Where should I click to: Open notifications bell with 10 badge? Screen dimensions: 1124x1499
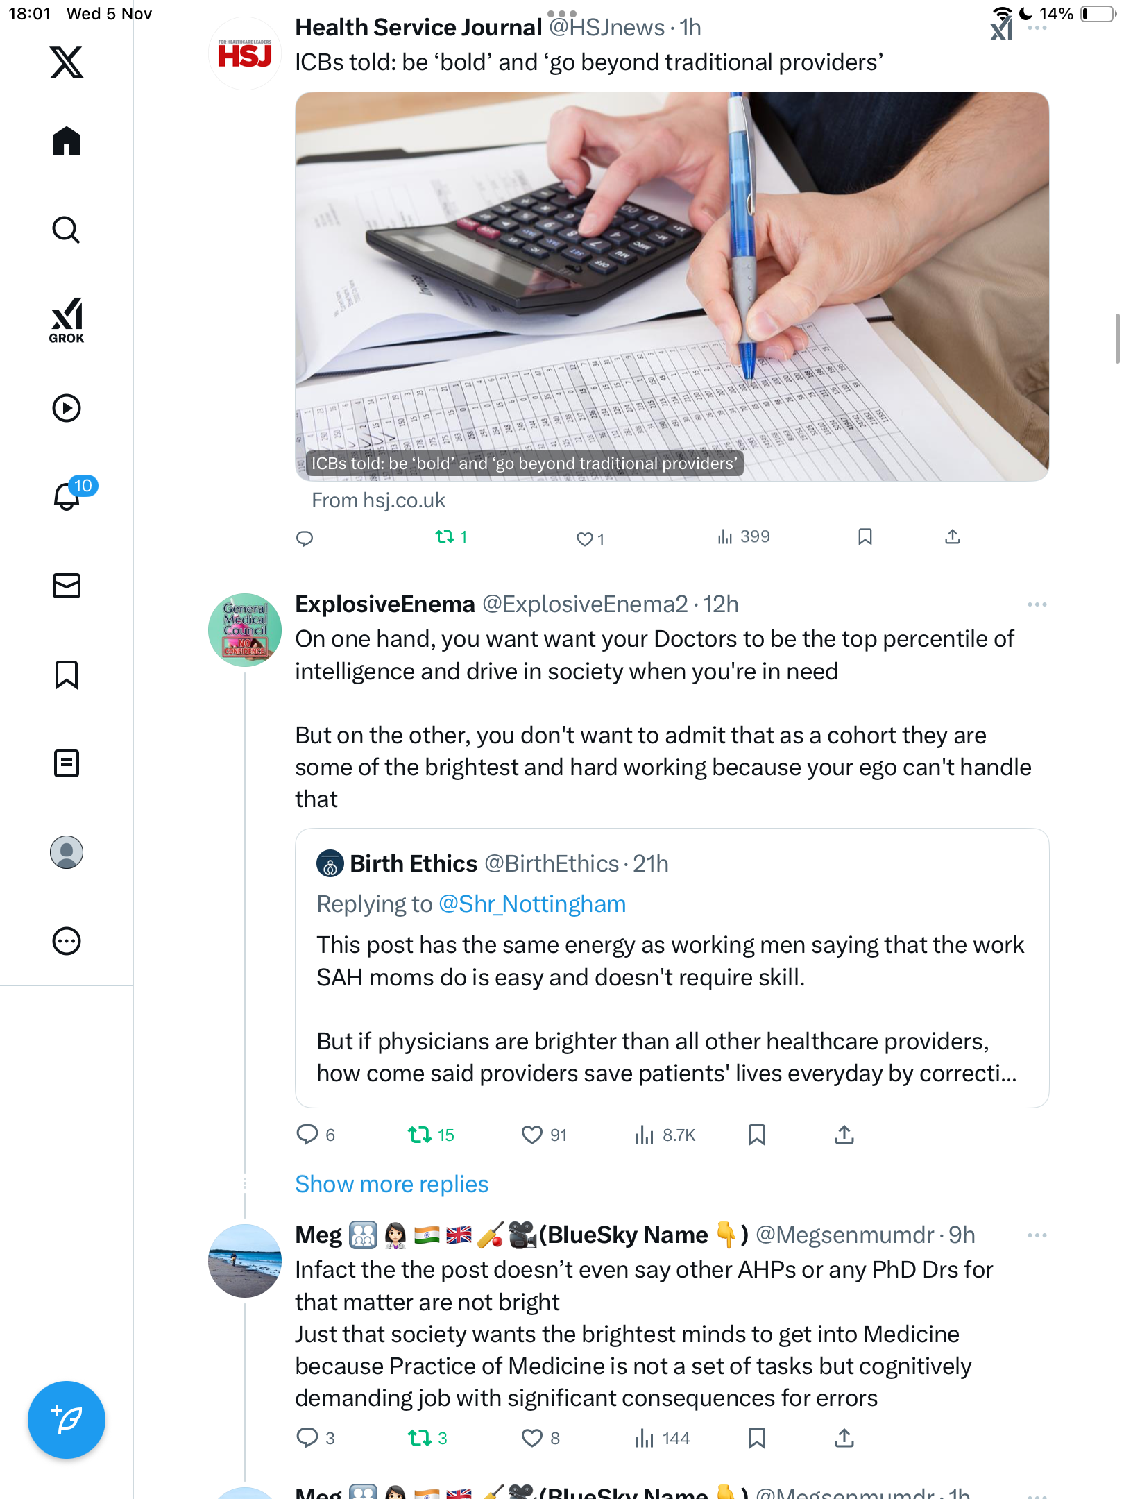[68, 496]
